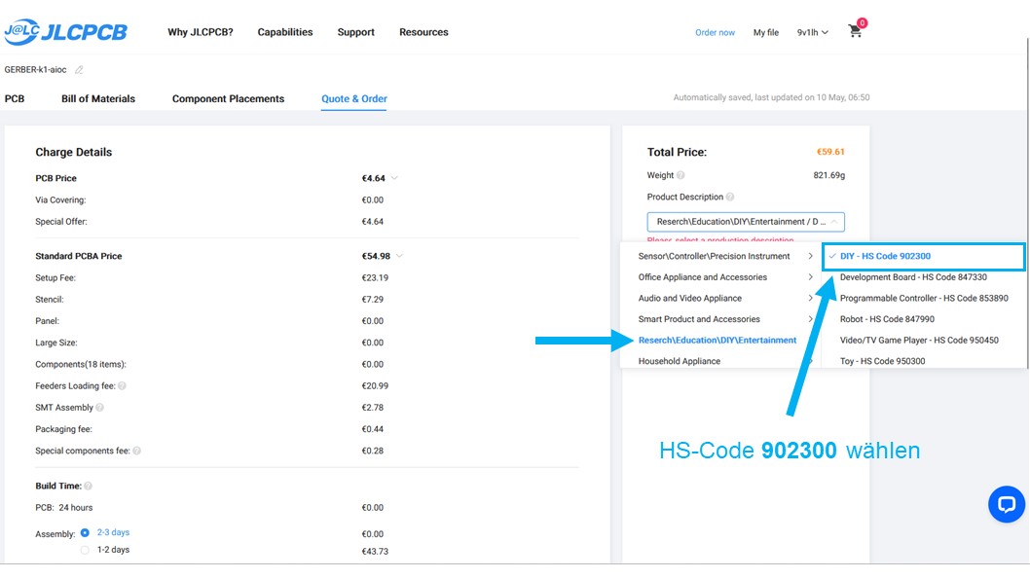1030x579 pixels.
Task: Expand the Standard PCBA Price chevron
Action: point(399,256)
